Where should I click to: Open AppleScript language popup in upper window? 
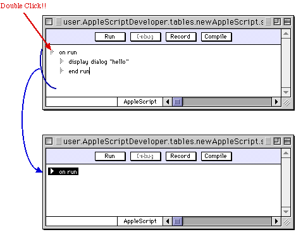140,102
